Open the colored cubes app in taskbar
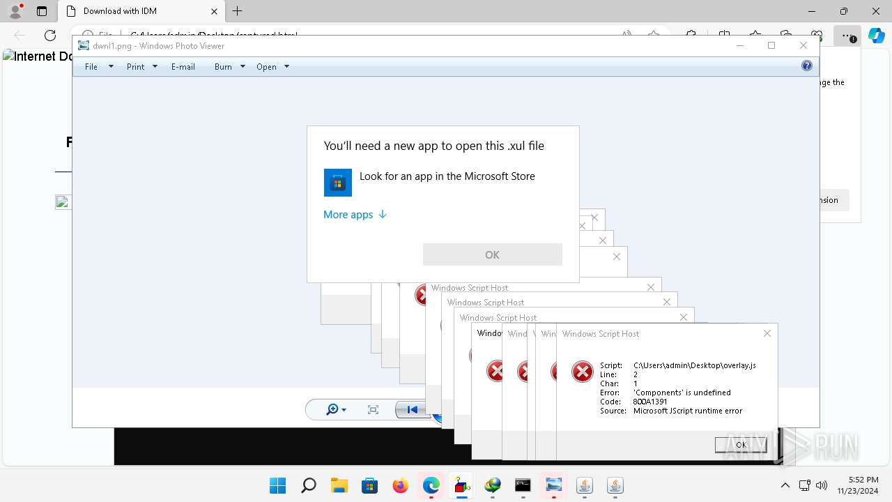 462,485
